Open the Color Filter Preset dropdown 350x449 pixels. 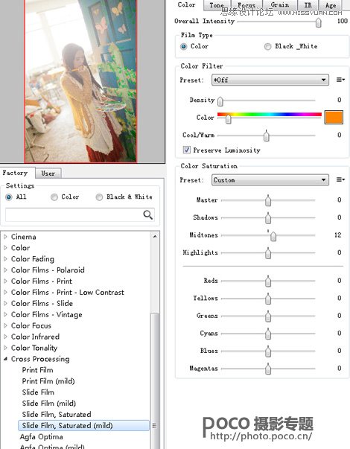click(270, 80)
